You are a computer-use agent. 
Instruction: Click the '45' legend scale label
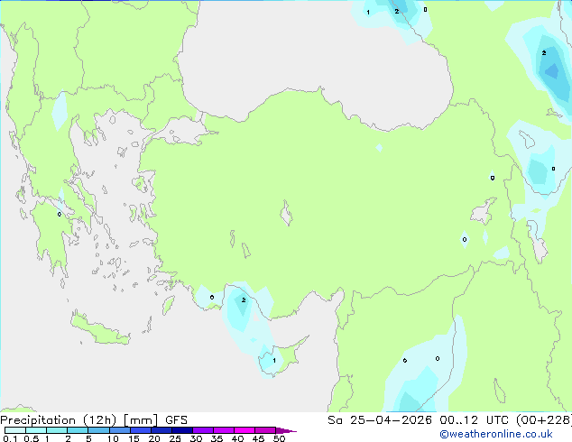coord(258,438)
